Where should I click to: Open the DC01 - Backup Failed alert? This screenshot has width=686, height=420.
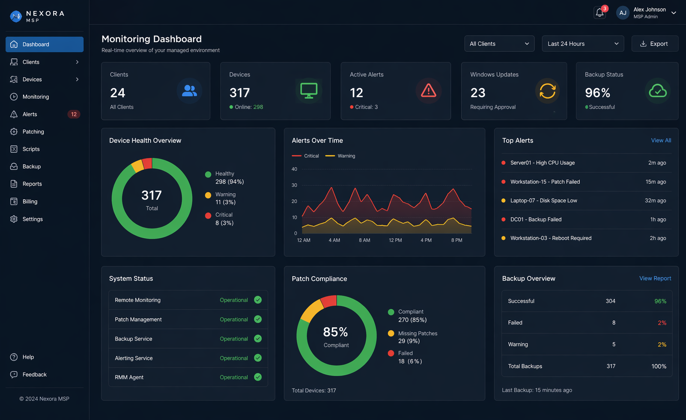587,219
